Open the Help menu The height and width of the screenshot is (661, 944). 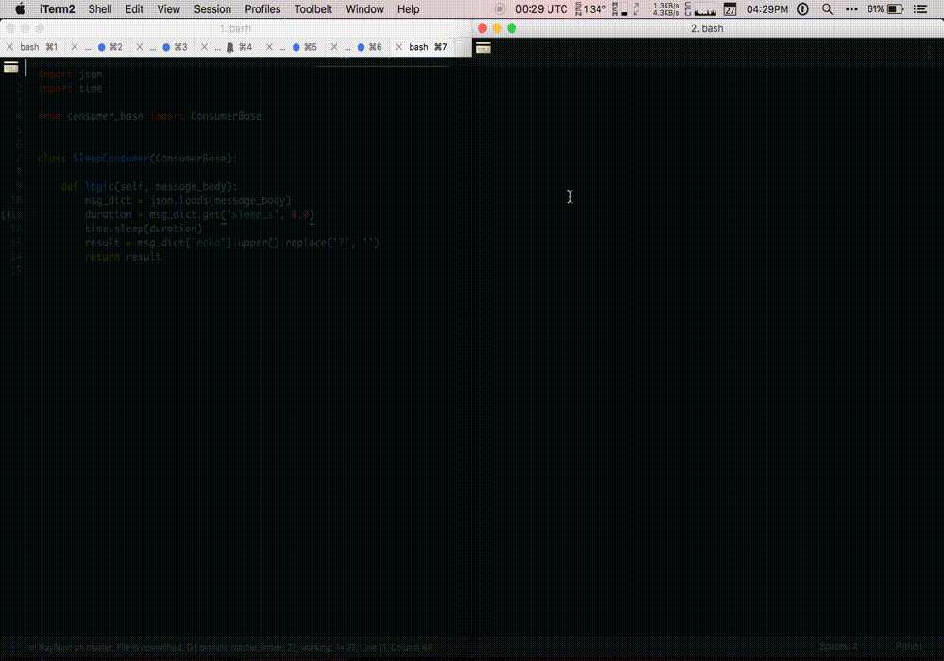(x=408, y=9)
